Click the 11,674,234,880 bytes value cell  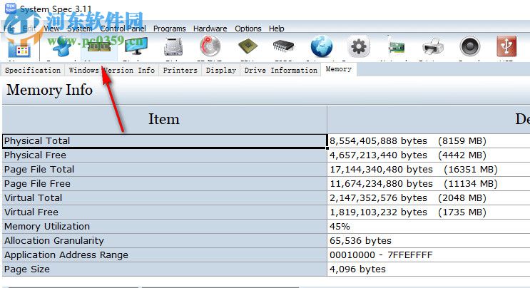[429, 184]
